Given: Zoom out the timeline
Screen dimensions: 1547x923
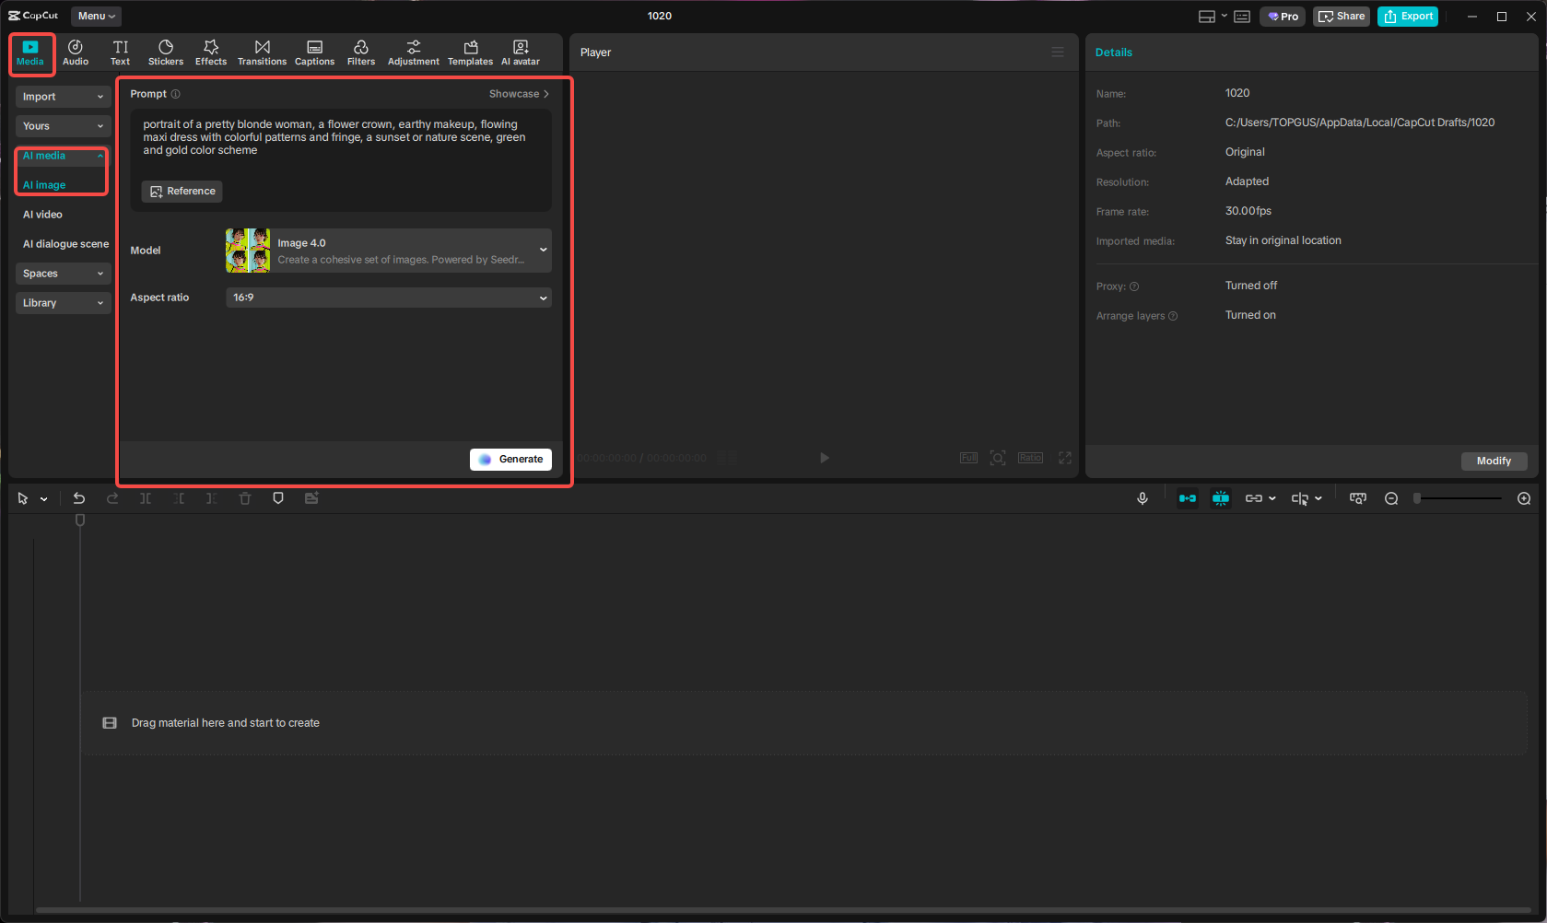Looking at the screenshot, I should (1391, 498).
